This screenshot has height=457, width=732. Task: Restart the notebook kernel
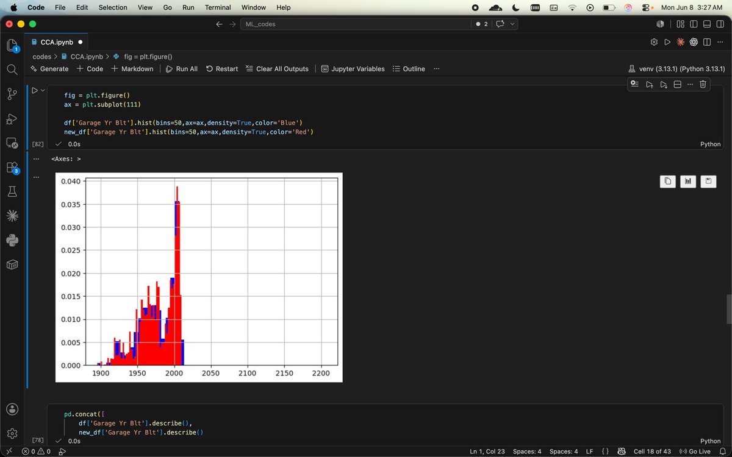(222, 69)
